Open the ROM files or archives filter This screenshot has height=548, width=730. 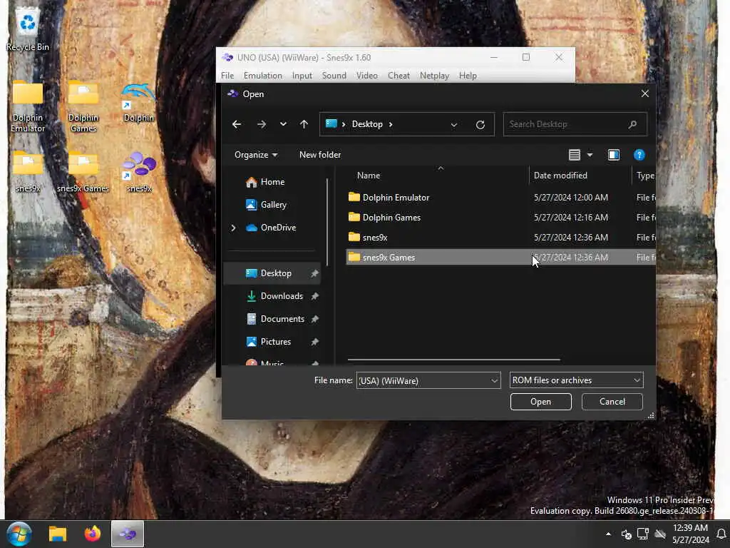[576, 380]
